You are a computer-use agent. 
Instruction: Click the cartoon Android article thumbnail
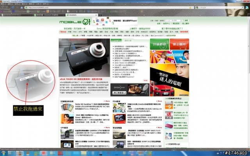point(119,108)
